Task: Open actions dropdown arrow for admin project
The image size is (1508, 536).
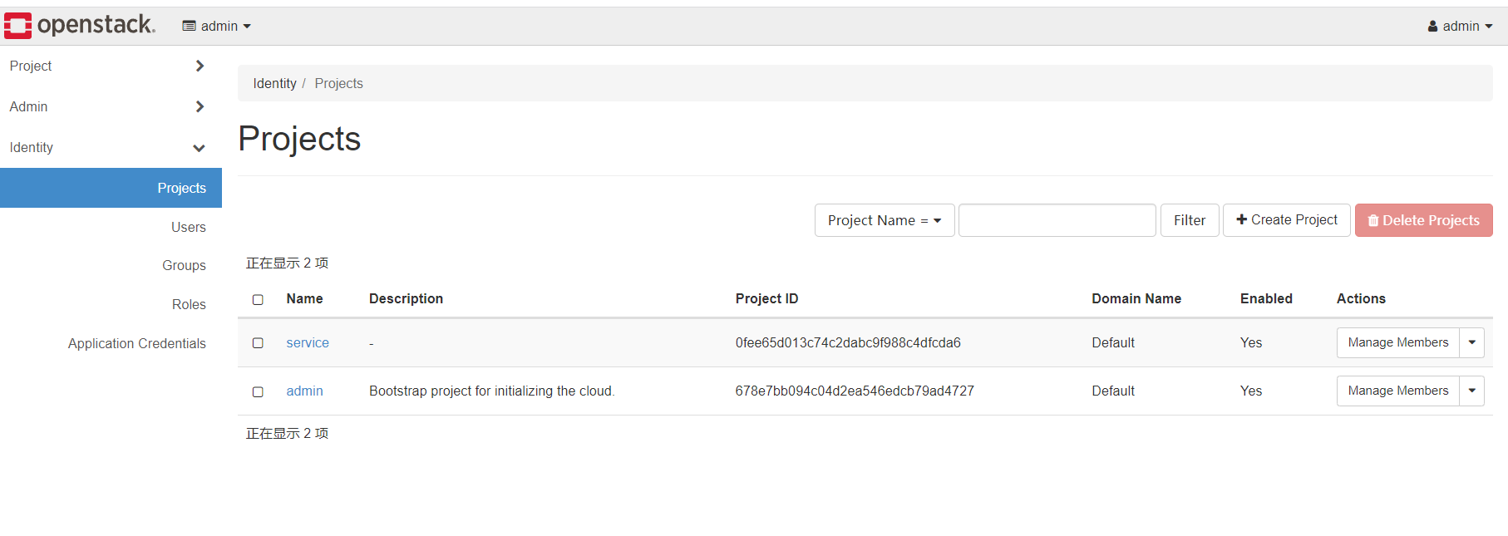Action: coord(1472,391)
